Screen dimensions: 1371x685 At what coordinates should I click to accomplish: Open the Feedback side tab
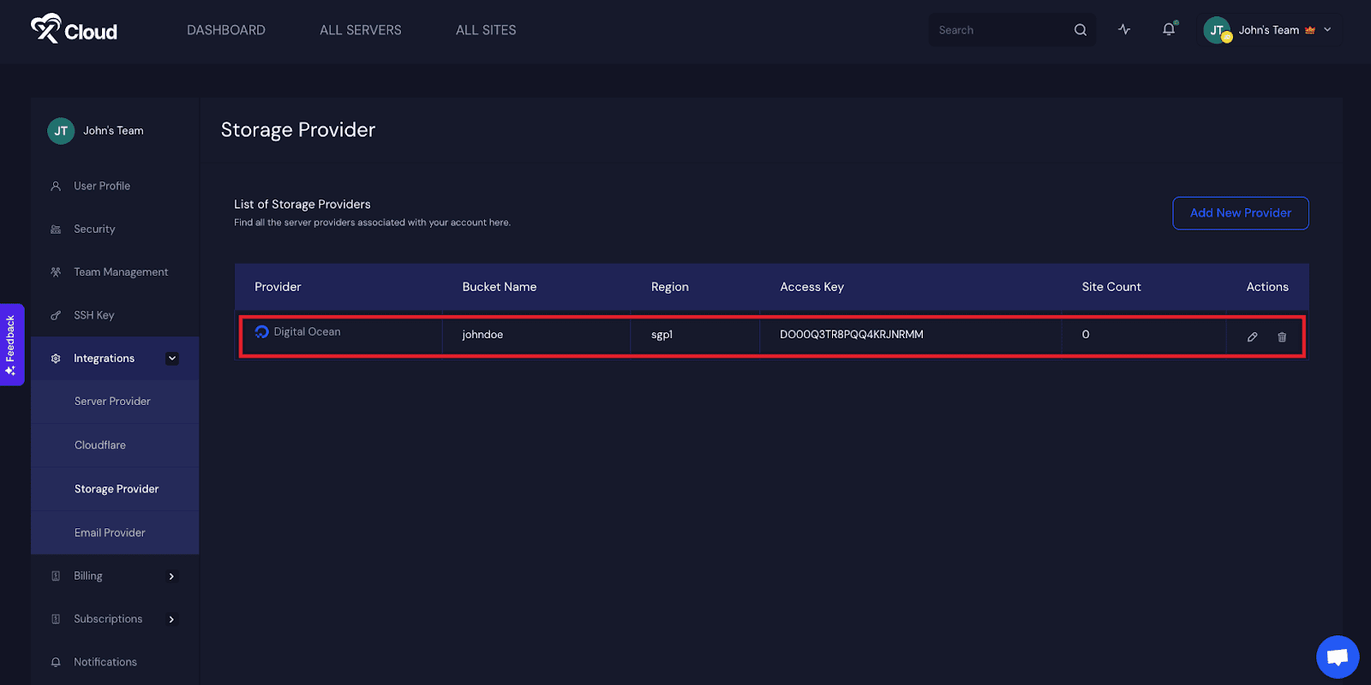11,344
